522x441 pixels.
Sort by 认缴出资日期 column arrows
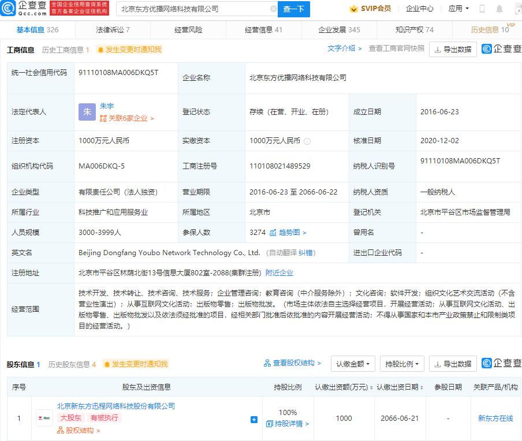click(422, 387)
